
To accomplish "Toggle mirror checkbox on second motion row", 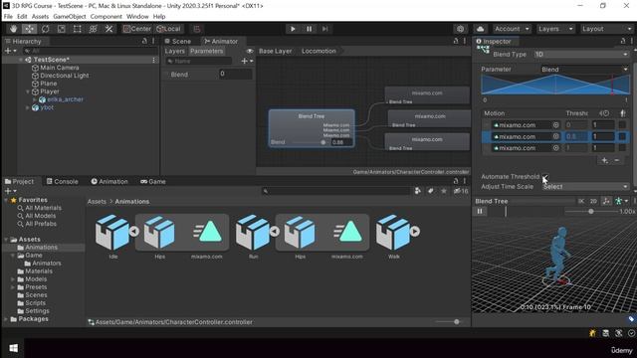I will 622,137.
